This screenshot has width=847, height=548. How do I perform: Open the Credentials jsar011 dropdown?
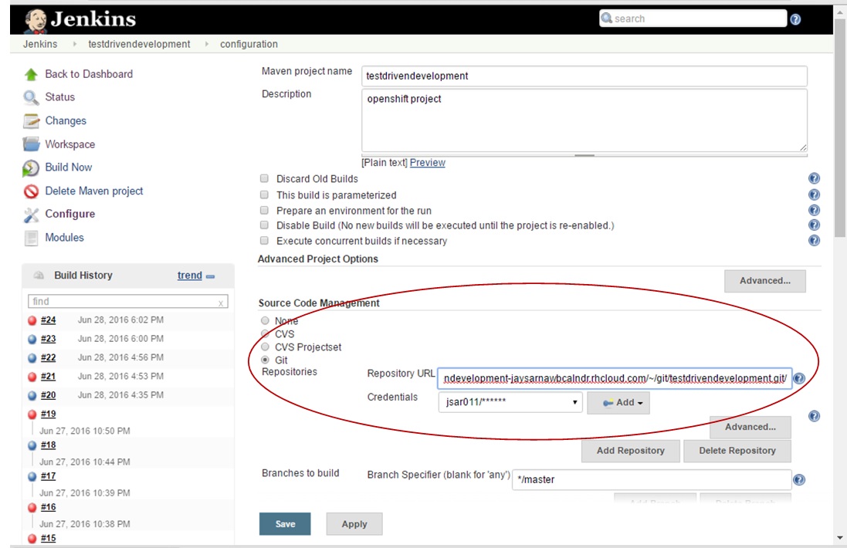click(510, 402)
